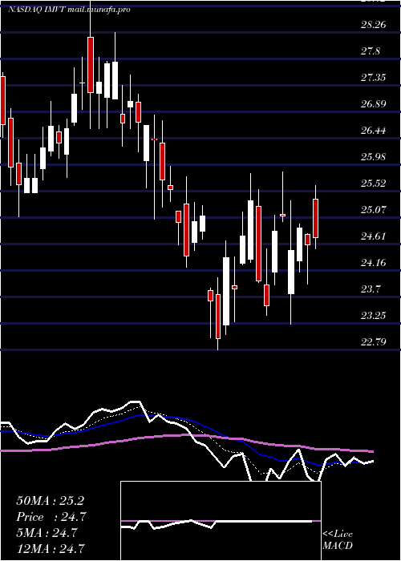Select the 27.35 price axis label
Screen dimensions: 401x561
point(373,78)
